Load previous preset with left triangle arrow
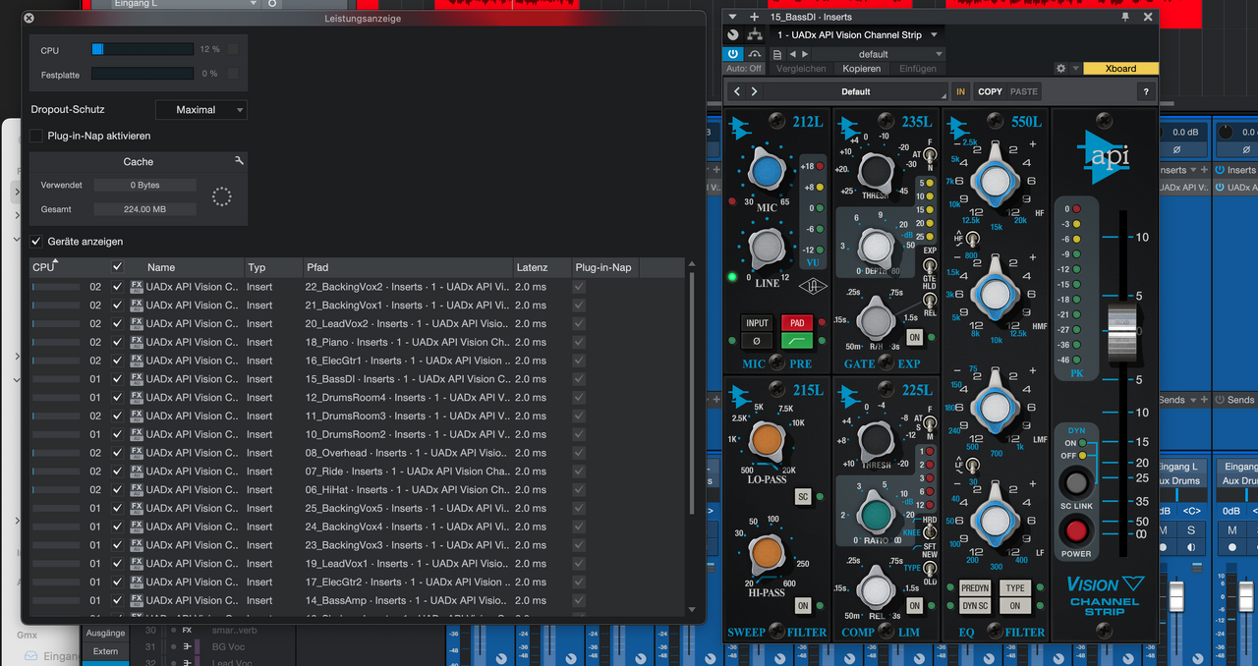This screenshot has width=1258, height=666. click(792, 54)
